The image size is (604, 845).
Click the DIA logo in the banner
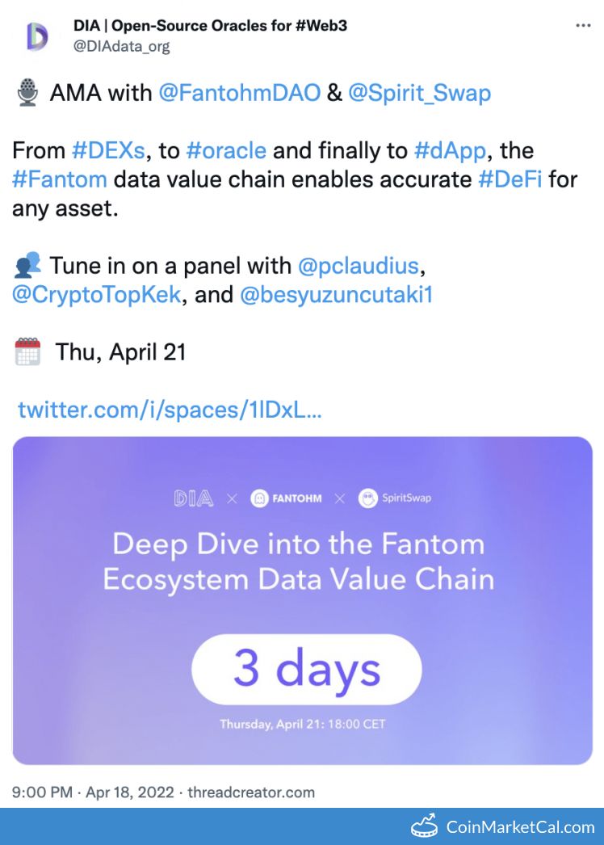point(194,498)
